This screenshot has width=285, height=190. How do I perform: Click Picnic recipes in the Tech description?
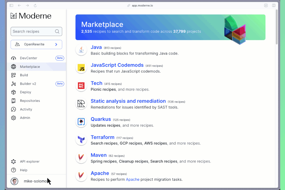pyautogui.click(x=103, y=89)
